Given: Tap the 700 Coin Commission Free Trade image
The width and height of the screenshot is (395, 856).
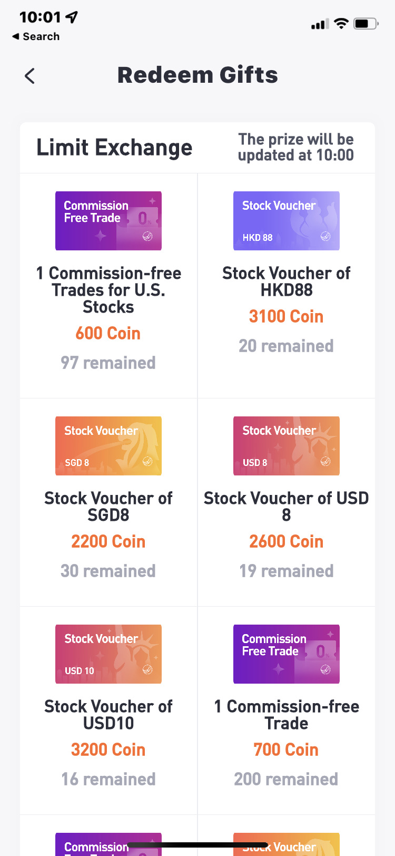Looking at the screenshot, I should coord(287,654).
